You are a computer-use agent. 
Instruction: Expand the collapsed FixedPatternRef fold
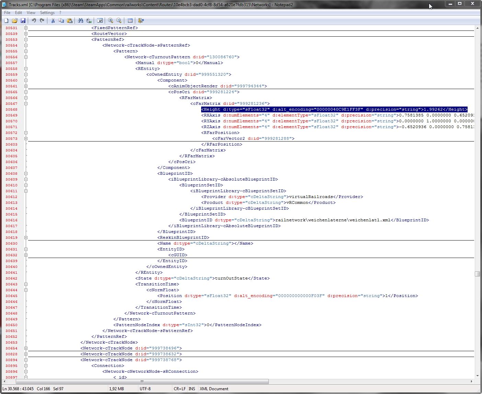pos(26,28)
